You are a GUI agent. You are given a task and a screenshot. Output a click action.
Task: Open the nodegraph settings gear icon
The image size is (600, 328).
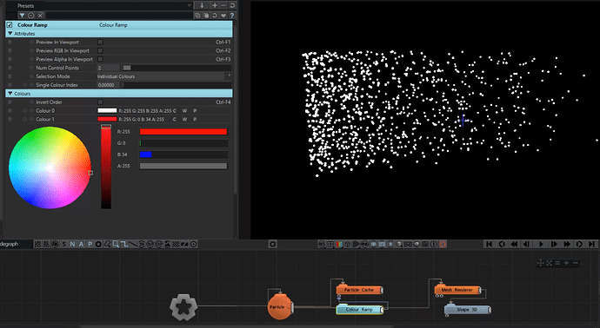(272, 244)
